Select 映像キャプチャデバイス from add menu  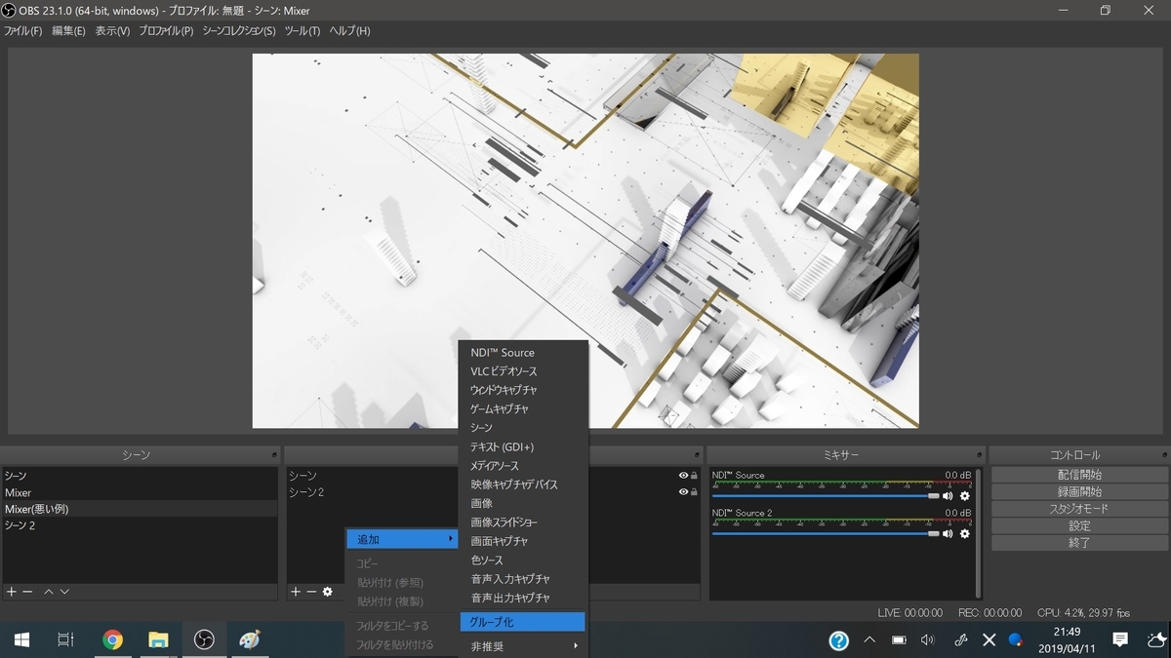[x=522, y=484]
